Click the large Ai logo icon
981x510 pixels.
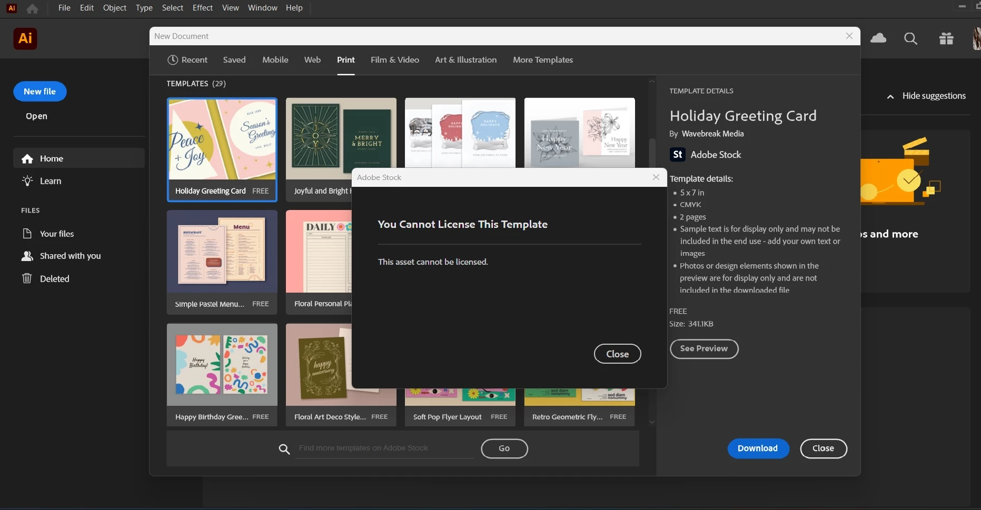[25, 38]
